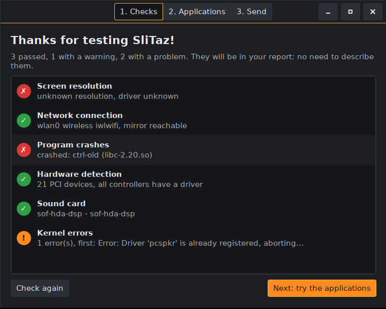Click the Check again button
This screenshot has width=386, height=309.
[40, 288]
